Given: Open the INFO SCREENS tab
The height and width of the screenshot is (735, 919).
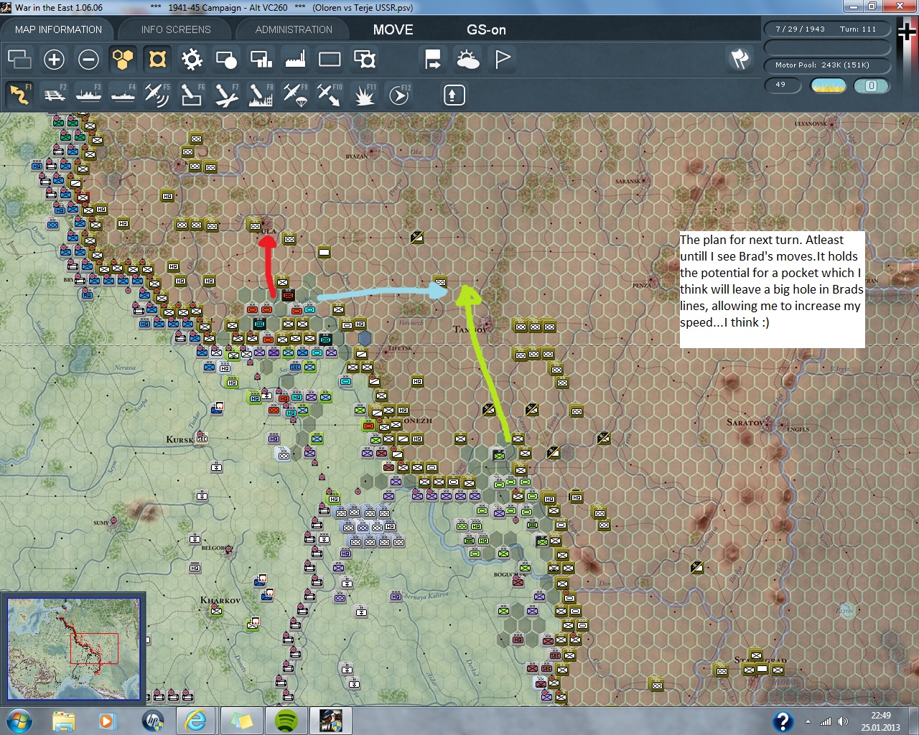Looking at the screenshot, I should click(x=176, y=29).
